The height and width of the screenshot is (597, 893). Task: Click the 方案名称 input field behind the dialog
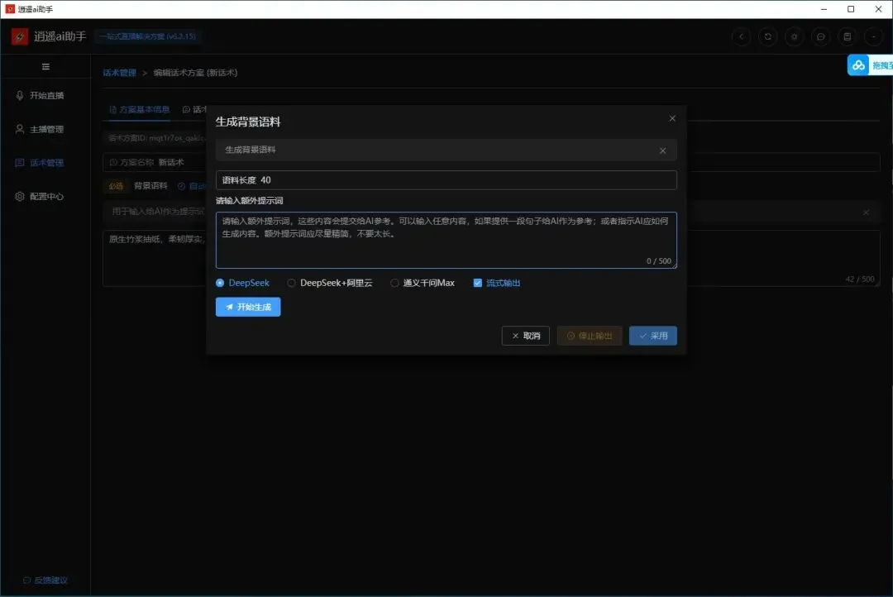click(x=491, y=162)
